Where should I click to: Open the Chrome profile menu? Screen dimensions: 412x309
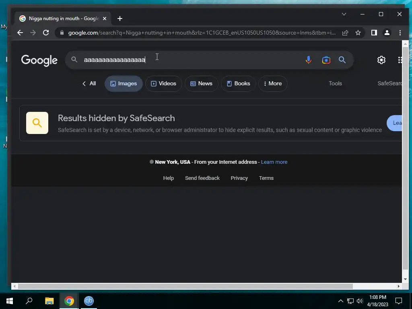point(387,33)
